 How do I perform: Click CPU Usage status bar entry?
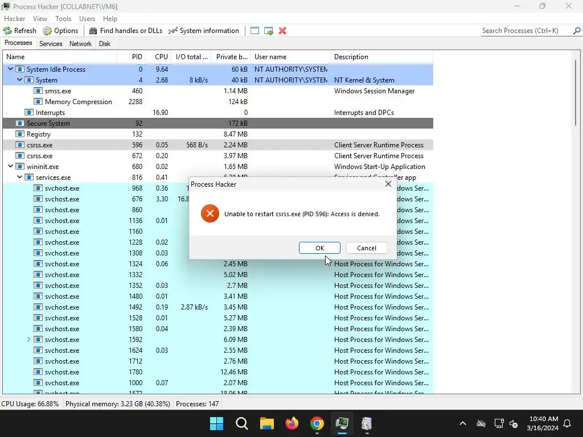point(30,403)
